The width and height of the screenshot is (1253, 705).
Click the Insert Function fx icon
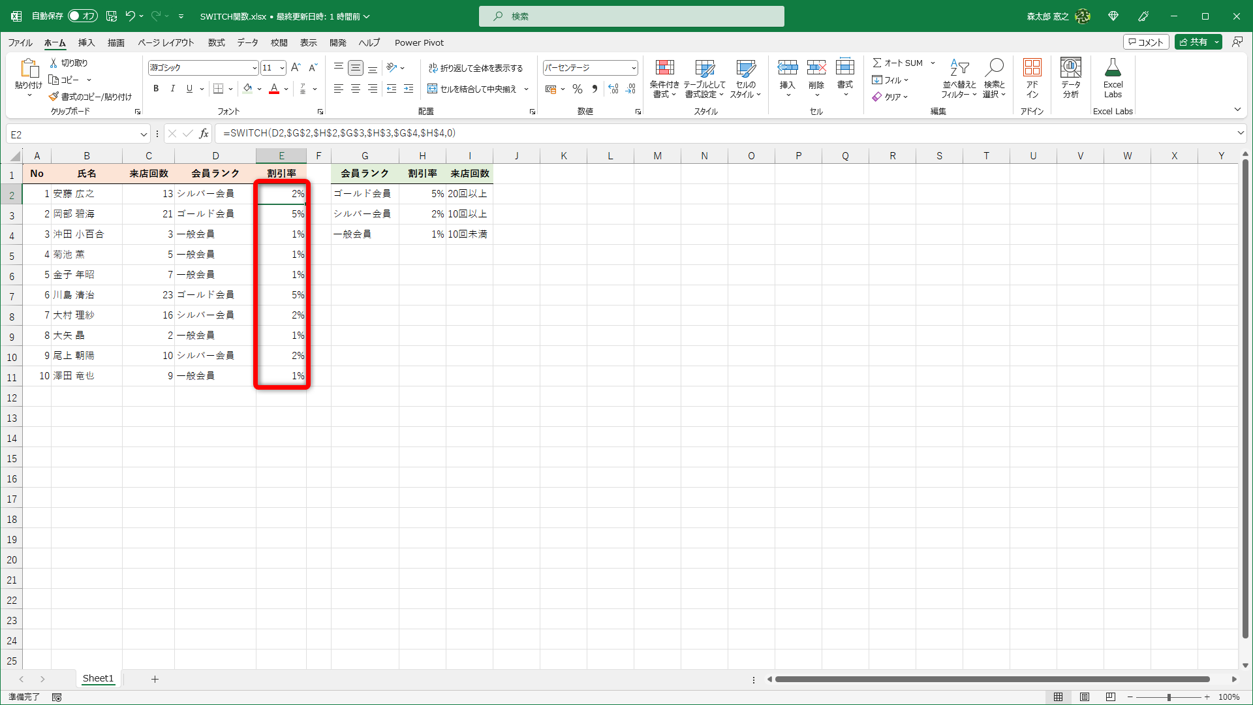coord(204,133)
